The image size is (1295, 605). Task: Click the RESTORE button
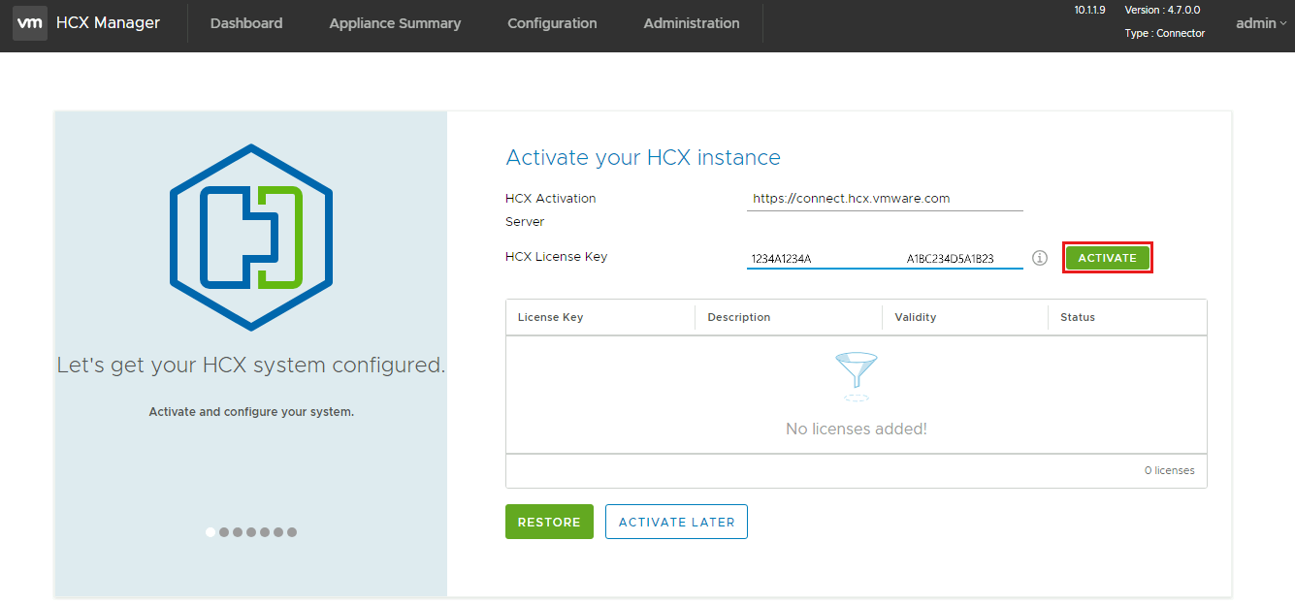click(x=549, y=522)
